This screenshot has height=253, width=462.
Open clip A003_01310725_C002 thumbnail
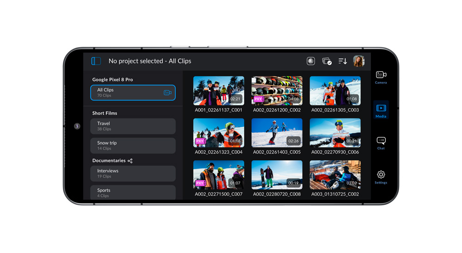pos(335,175)
